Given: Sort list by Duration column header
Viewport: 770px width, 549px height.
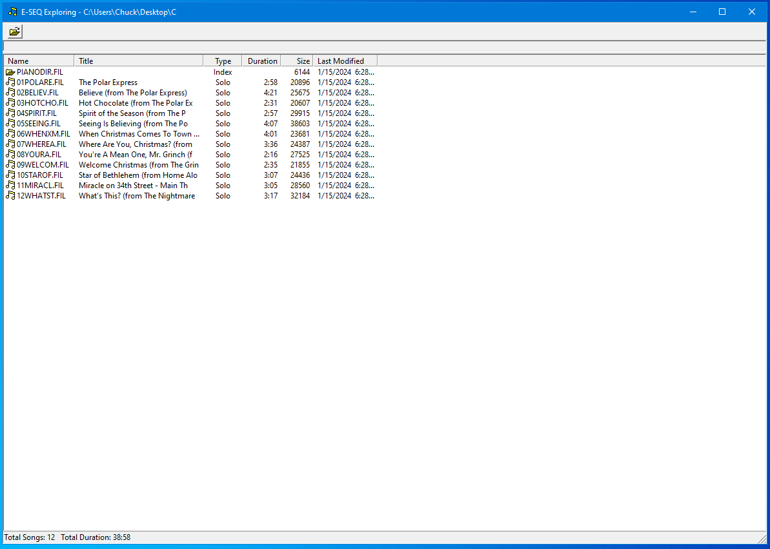Looking at the screenshot, I should tap(261, 61).
